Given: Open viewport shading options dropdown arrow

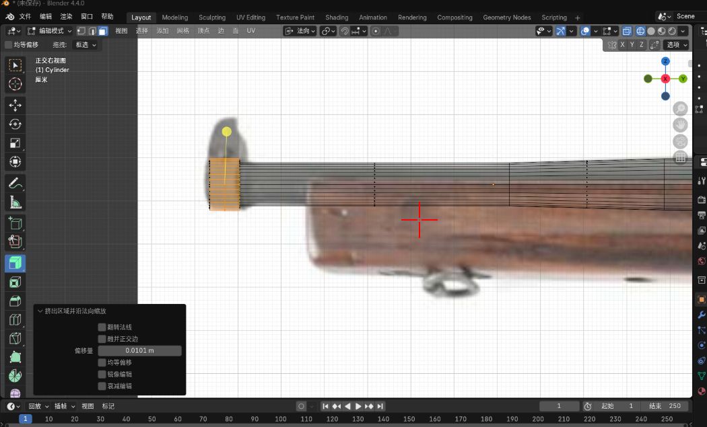Looking at the screenshot, I should 683,31.
